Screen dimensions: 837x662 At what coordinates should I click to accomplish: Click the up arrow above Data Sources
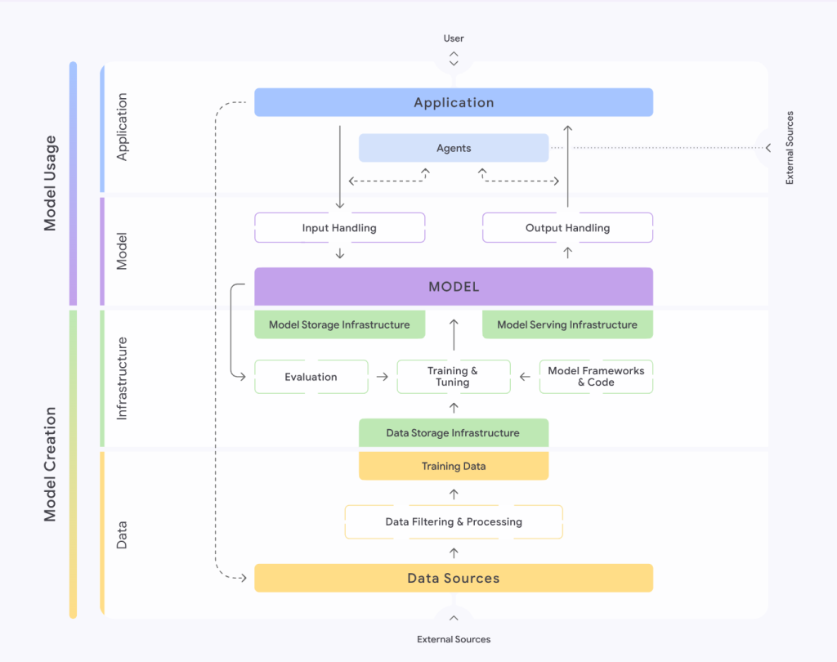click(x=454, y=552)
